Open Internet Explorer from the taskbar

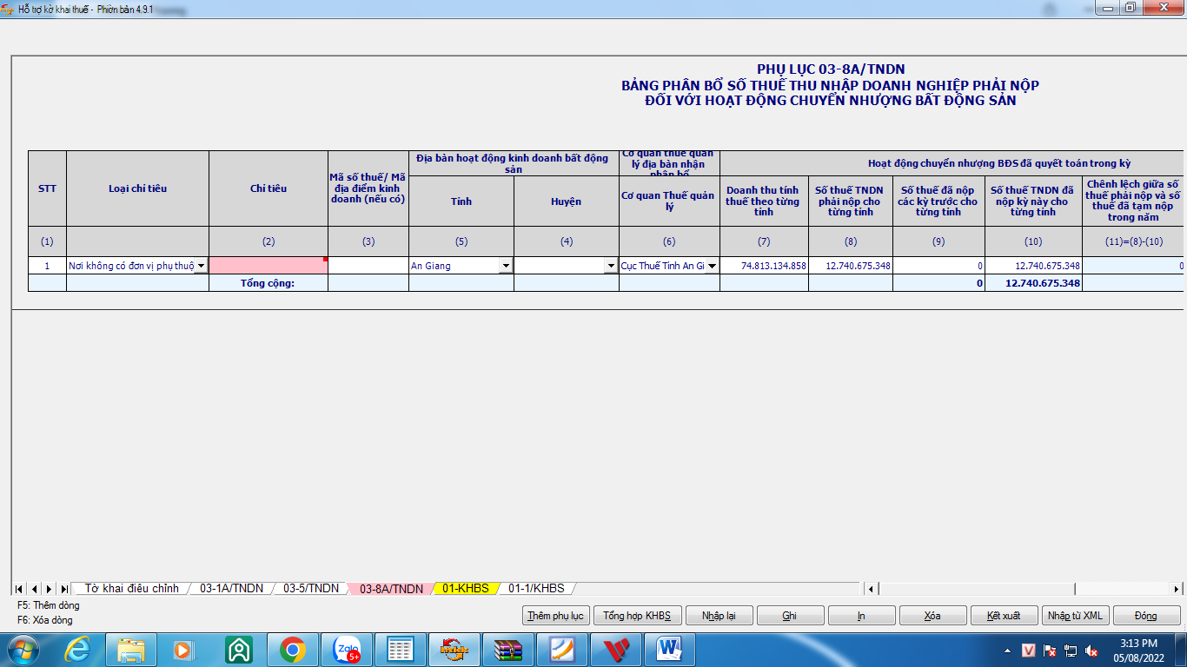(77, 650)
